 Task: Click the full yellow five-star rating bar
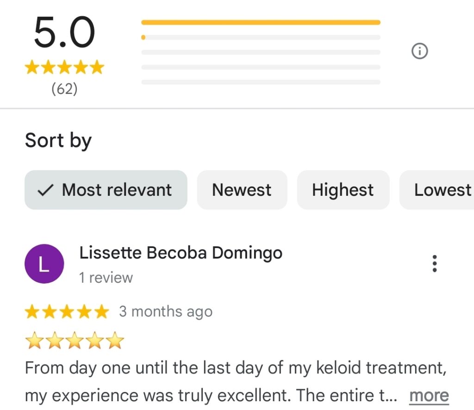(x=261, y=22)
